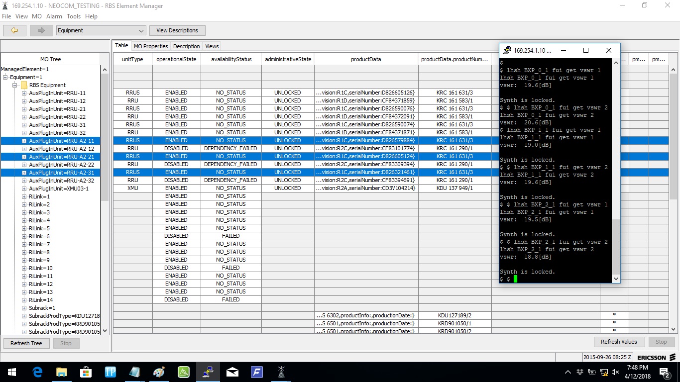Screen dimensions: 680x382
Task: Collapse the Equipment=1 tree node
Action: [5, 77]
